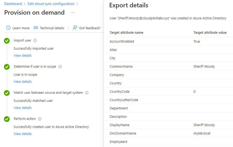Click the feedback person icon
The width and height of the screenshot is (233, 147).
point(75,28)
